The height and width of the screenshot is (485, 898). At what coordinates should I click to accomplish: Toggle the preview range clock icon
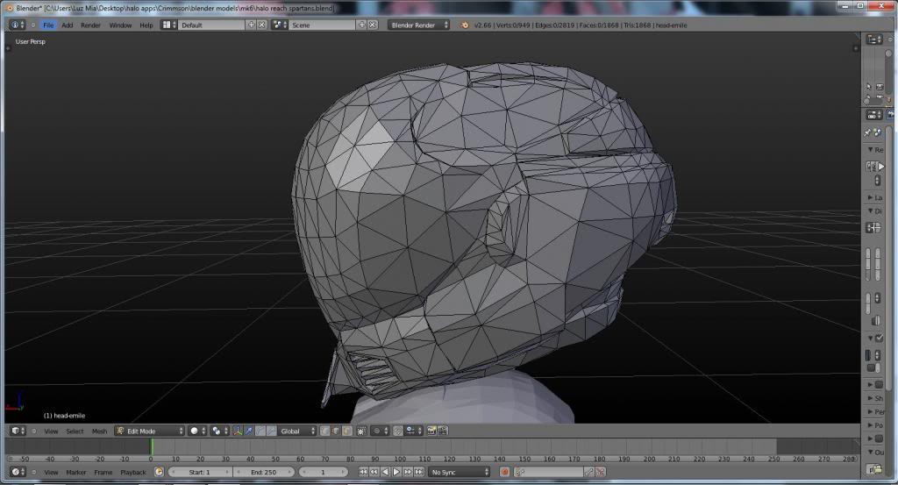159,472
